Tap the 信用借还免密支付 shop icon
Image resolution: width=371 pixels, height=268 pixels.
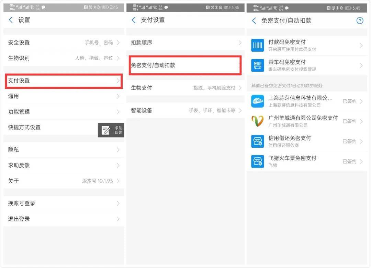[x=257, y=141]
